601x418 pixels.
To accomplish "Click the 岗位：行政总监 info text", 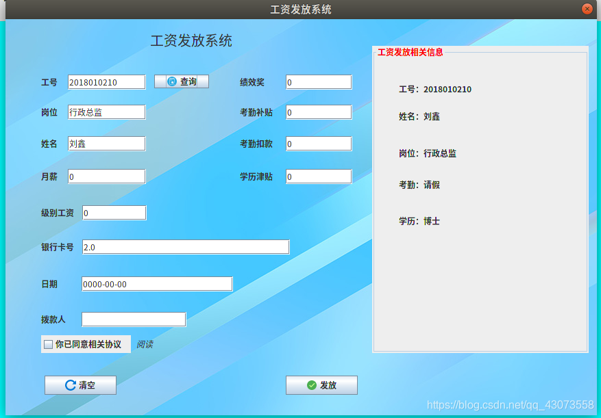I will tap(428, 153).
